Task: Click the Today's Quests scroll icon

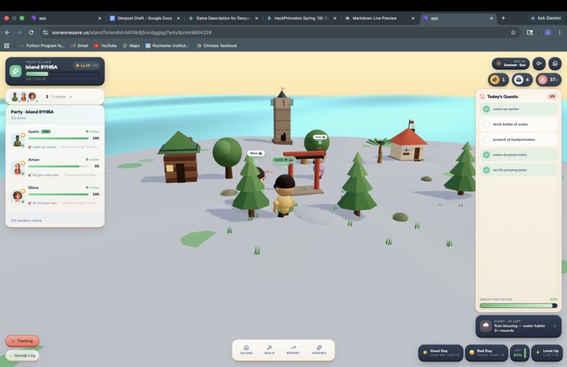Action: [482, 96]
